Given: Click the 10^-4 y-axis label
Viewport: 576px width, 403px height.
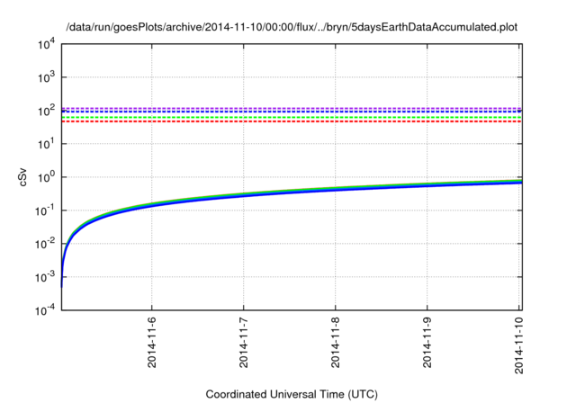Looking at the screenshot, I should point(45,310).
